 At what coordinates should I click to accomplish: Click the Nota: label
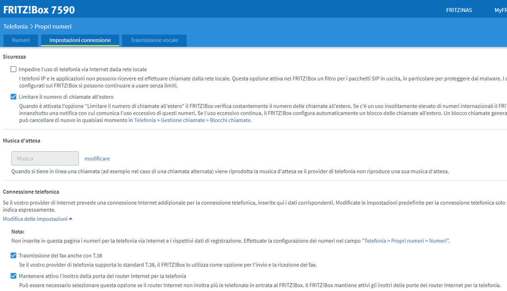(18, 232)
